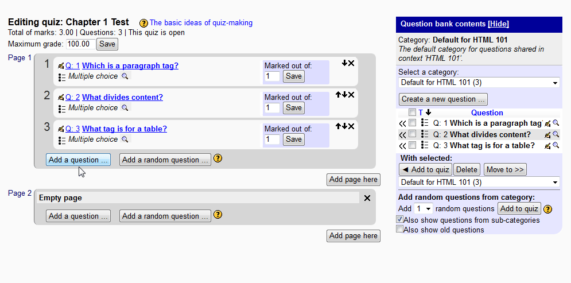Image resolution: width=571 pixels, height=283 pixels.
Task: Move question 3 up with arrow icon
Action: pyautogui.click(x=339, y=126)
